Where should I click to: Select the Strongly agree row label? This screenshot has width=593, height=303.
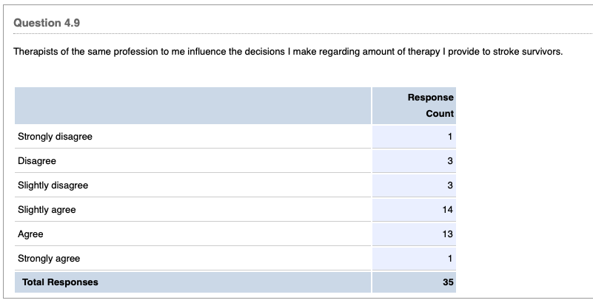click(49, 259)
